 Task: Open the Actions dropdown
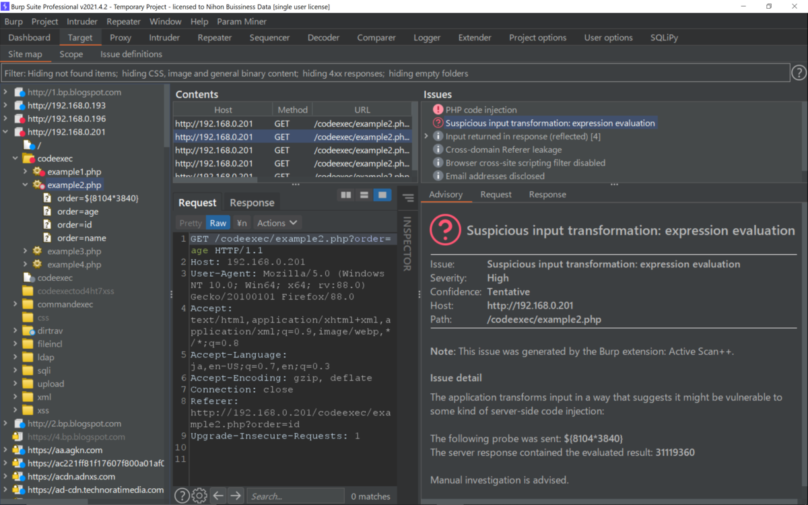(277, 223)
